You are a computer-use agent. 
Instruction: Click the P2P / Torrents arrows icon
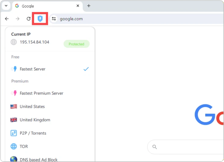tap(14, 133)
